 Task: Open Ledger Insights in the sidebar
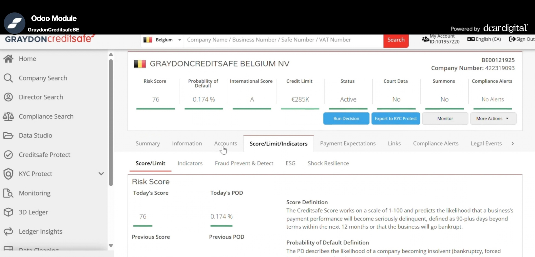pos(40,231)
